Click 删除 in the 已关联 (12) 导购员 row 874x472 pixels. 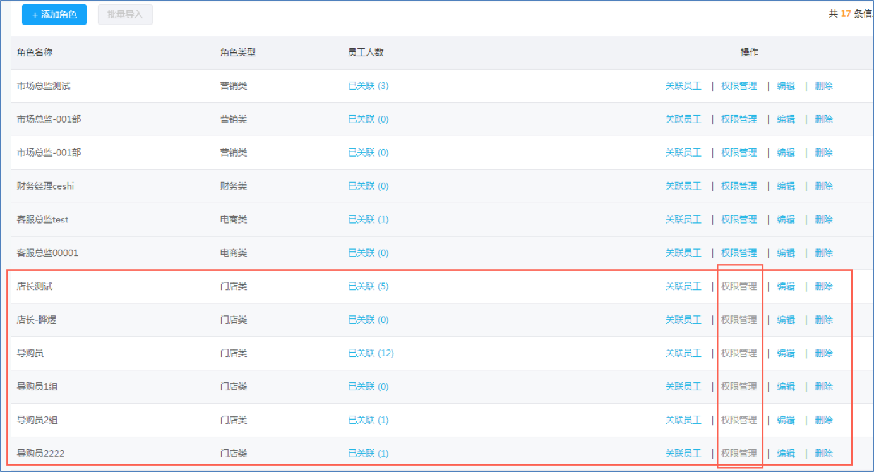[x=823, y=354]
